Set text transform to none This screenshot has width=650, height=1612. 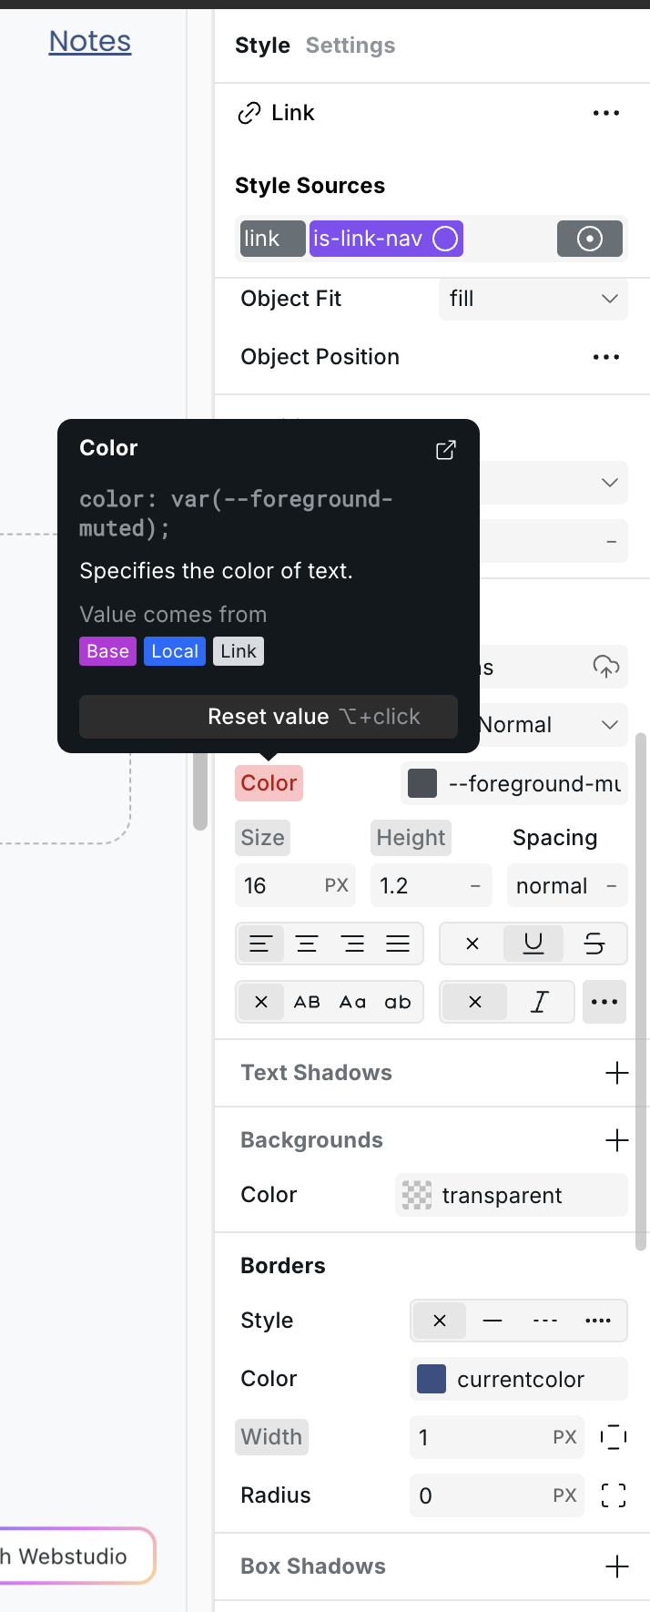tap(261, 1002)
